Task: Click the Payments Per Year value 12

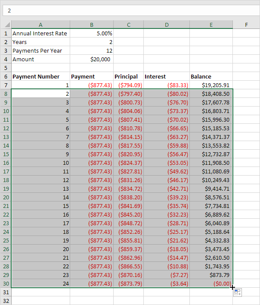Action: pos(92,50)
